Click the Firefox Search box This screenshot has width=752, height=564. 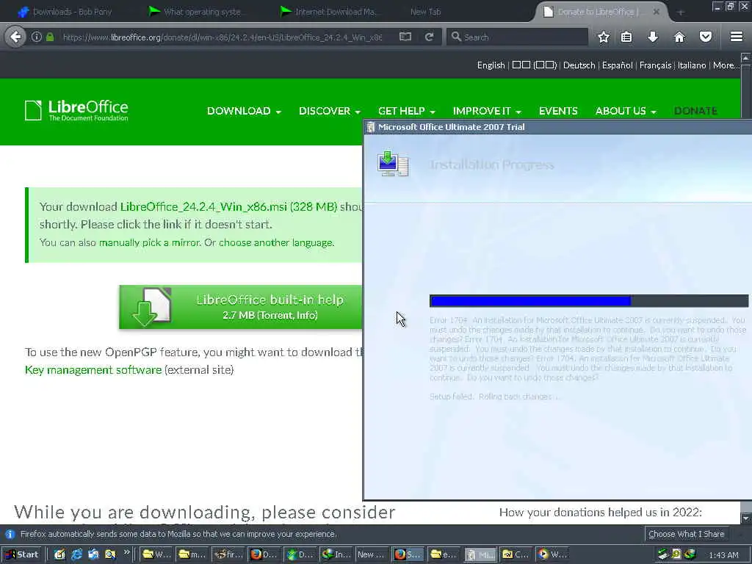coord(517,37)
